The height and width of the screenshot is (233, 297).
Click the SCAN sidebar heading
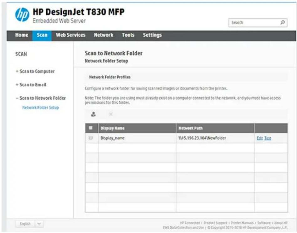coord(21,54)
